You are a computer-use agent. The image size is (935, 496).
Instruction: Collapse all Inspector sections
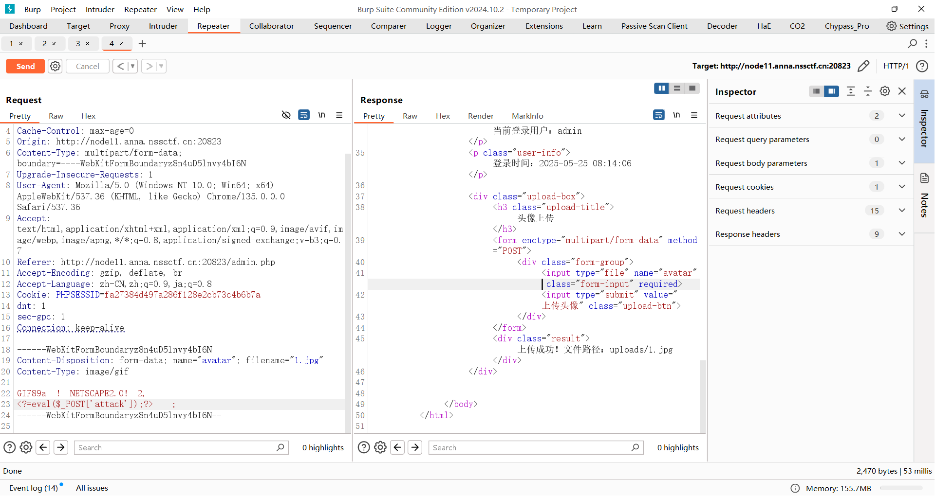[868, 91]
